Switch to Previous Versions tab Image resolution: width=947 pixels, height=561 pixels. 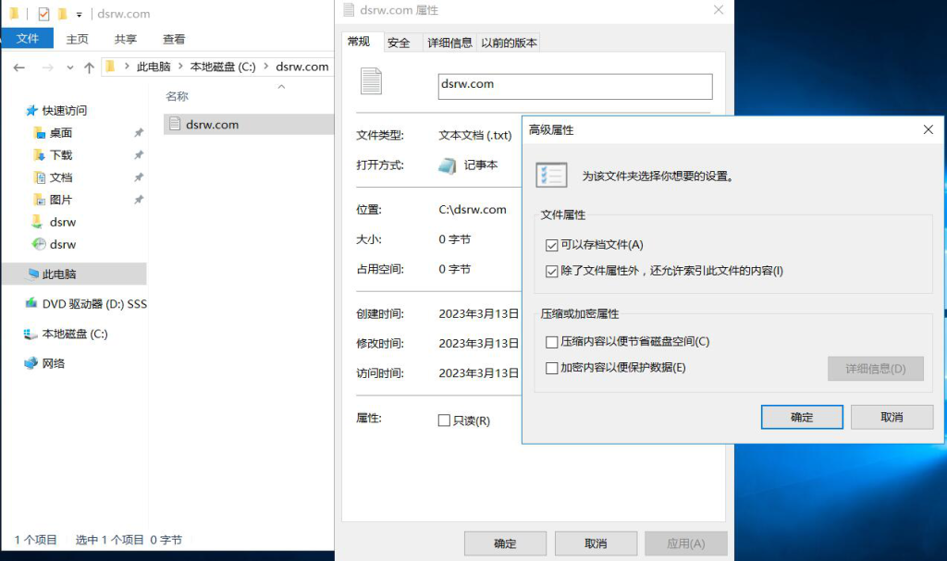[x=509, y=43]
